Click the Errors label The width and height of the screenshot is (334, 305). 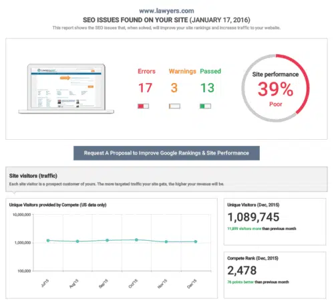(x=146, y=72)
